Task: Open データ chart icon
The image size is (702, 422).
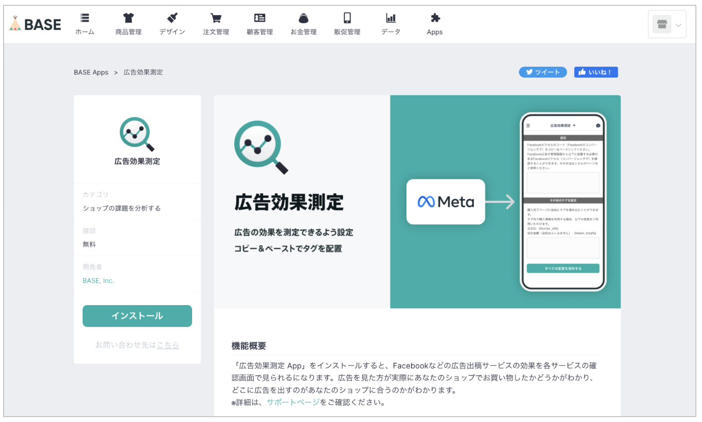Action: point(391,18)
